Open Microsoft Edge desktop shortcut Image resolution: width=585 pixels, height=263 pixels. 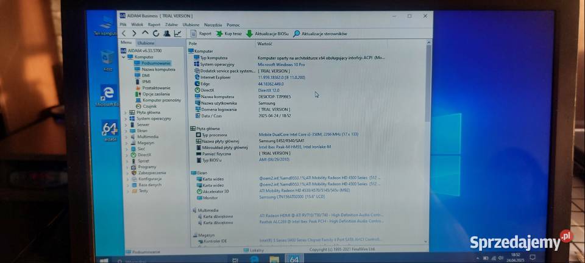108,94
